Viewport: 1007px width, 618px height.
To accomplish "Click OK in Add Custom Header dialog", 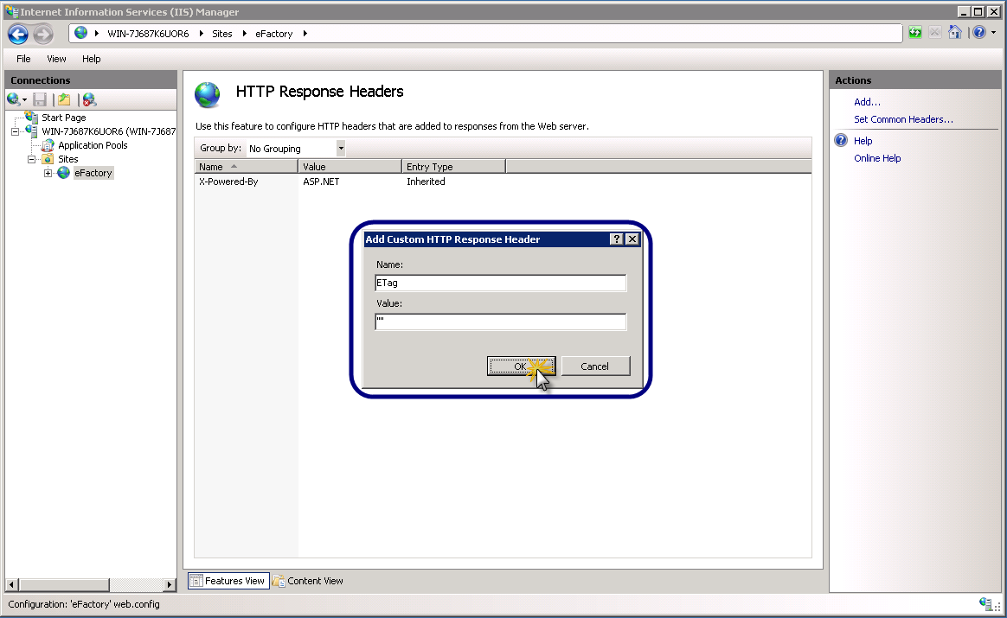I will click(x=521, y=366).
